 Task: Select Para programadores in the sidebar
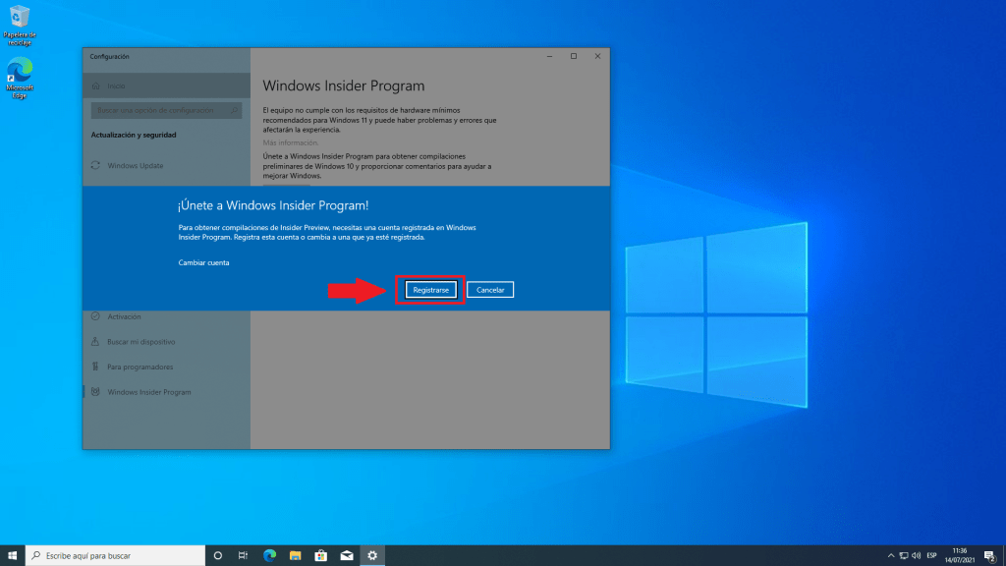(x=140, y=367)
